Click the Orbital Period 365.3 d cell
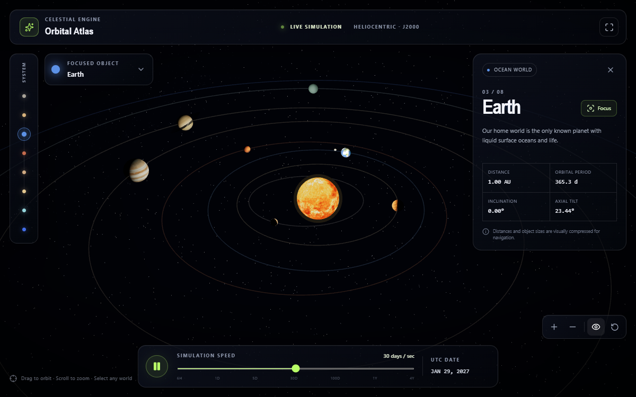 point(583,177)
